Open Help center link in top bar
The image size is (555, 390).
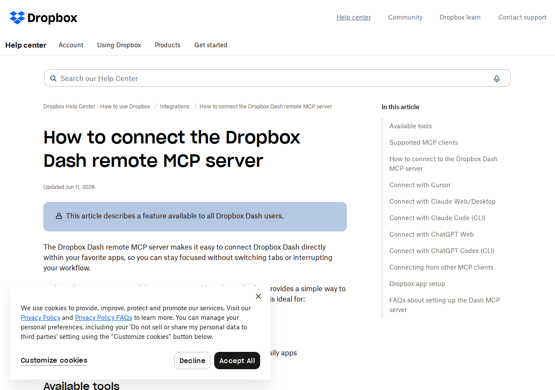(x=354, y=17)
